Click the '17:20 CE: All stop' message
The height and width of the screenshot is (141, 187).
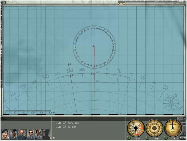pyautogui.click(x=66, y=127)
